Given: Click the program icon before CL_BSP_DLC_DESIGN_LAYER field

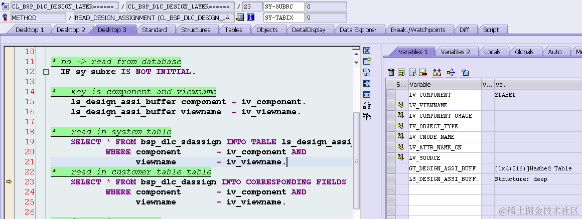Looking at the screenshot, I should coord(5,7).
